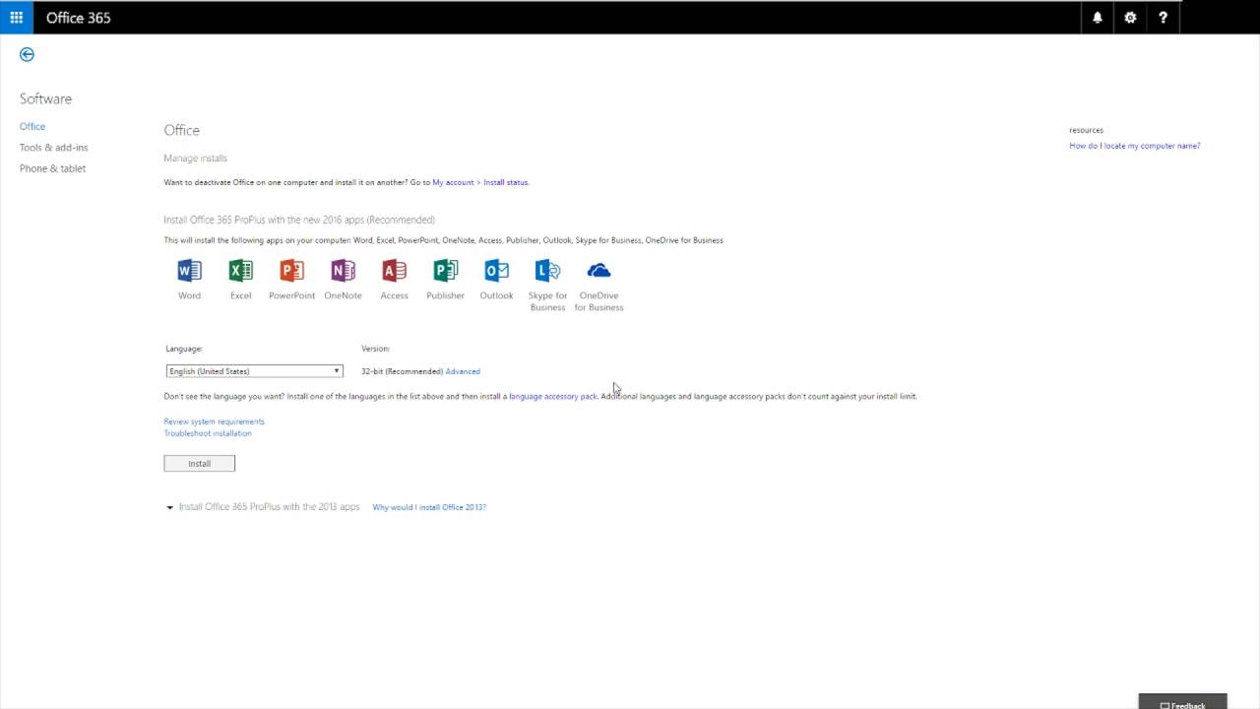Click the Excel app icon

240,270
